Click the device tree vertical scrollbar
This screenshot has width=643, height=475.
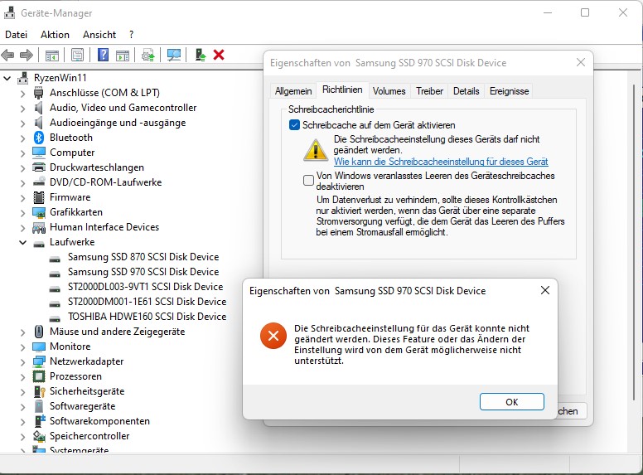tap(634, 242)
